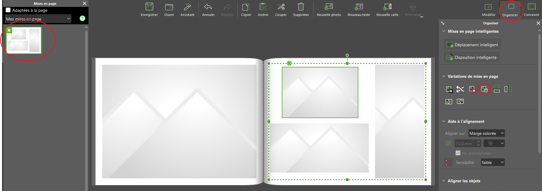Insert a Nouveau texte text box
This screenshot has width=542, height=191.
[x=358, y=7]
